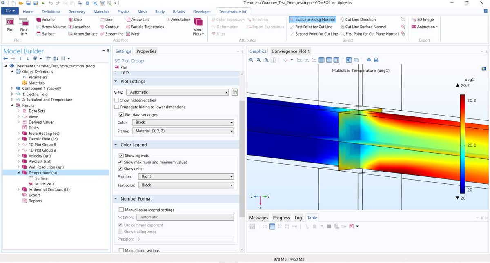Add a Streamline plot

coord(111,34)
